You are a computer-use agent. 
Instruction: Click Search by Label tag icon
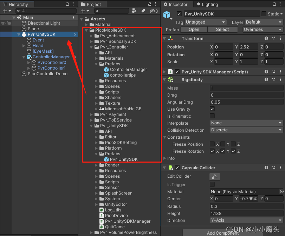pos(143,11)
